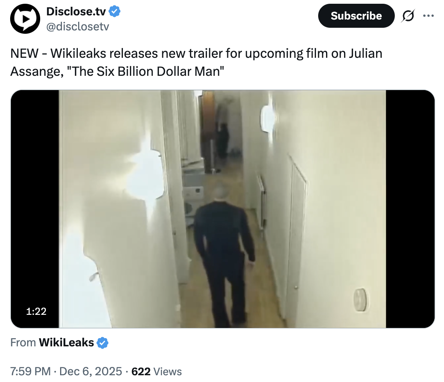Open the 7:59 PM post timestamp
This screenshot has height=382, width=444.
[30, 371]
